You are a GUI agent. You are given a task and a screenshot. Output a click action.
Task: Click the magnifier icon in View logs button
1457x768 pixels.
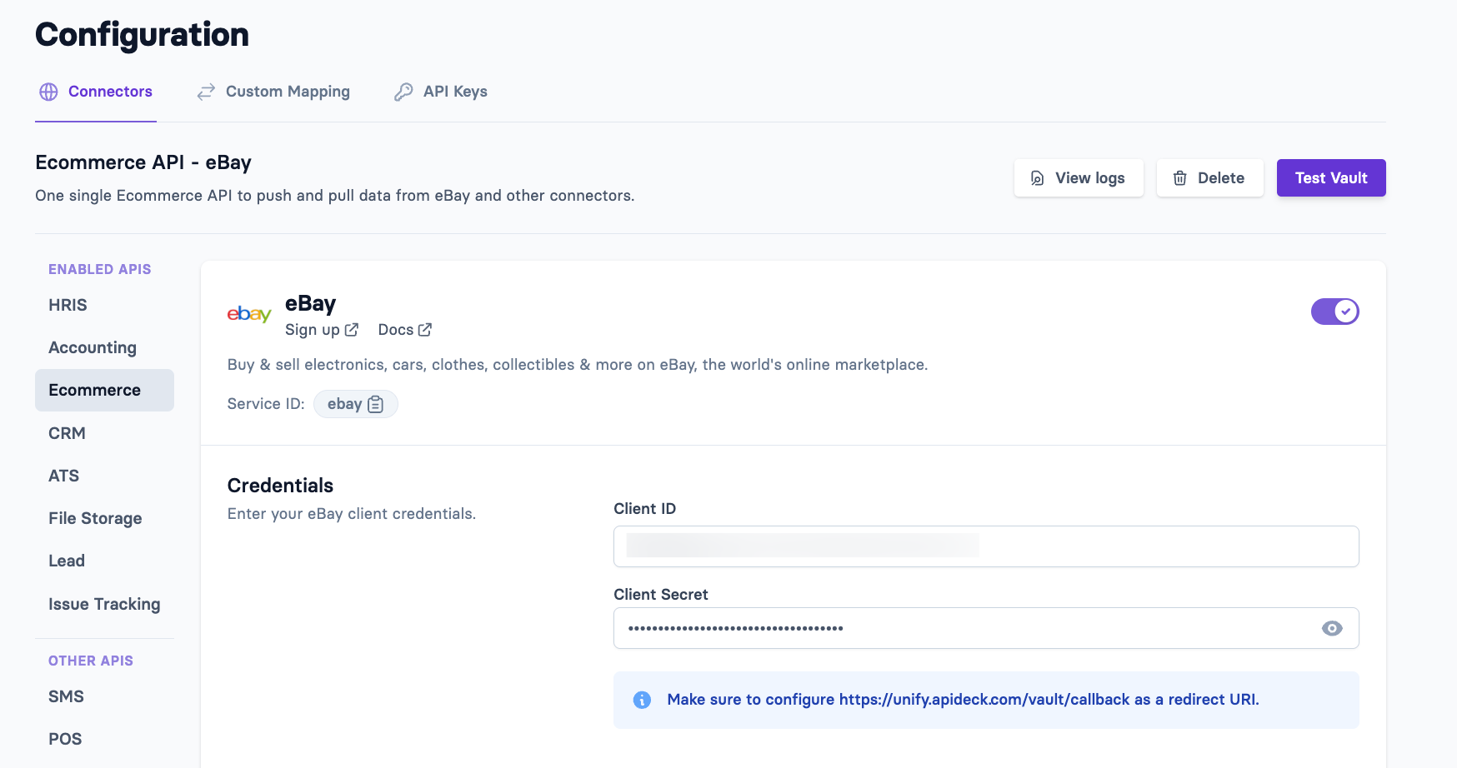[x=1035, y=177]
